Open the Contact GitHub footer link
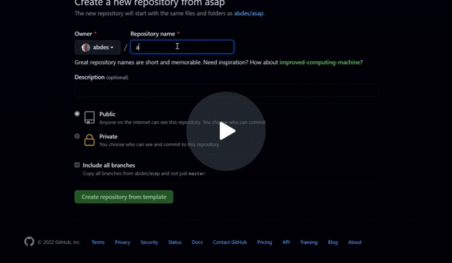The height and width of the screenshot is (263, 452). [230, 243]
